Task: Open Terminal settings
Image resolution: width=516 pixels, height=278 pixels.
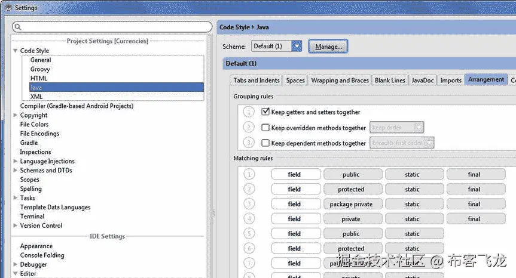Action: coord(32,217)
